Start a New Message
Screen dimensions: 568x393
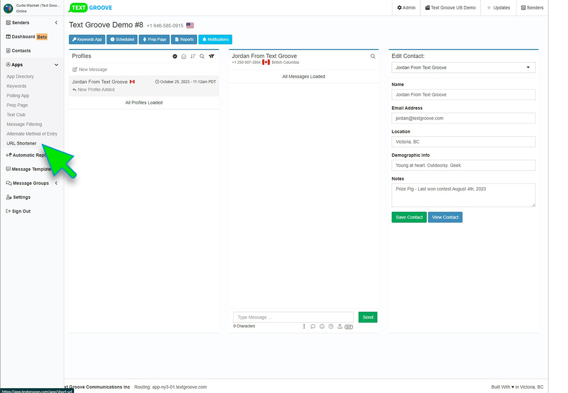coord(90,70)
